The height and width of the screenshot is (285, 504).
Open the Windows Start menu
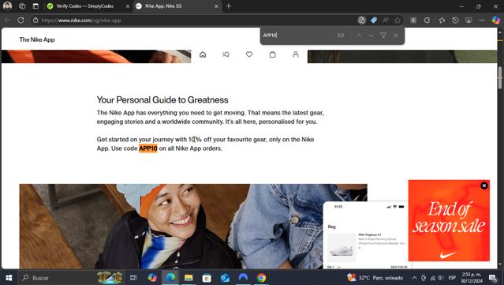click(x=9, y=278)
